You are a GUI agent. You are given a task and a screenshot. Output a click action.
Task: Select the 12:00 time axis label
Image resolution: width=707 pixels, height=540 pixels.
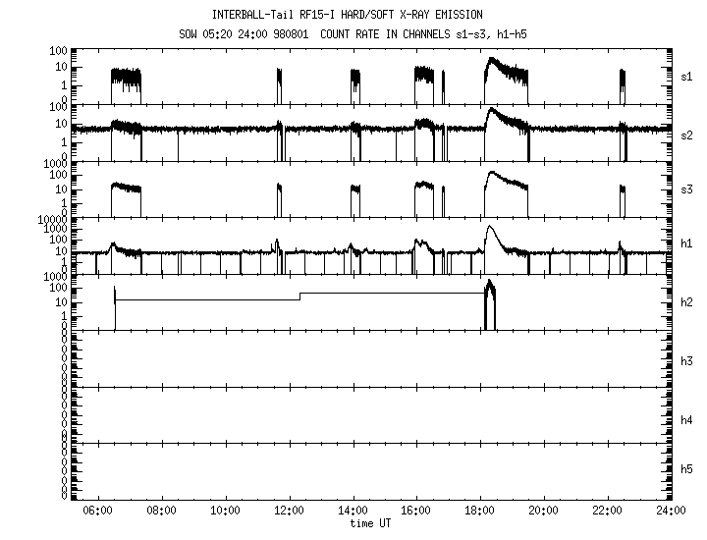click(289, 511)
